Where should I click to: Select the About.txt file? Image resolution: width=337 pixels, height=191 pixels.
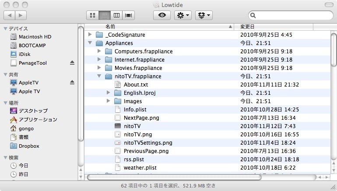click(136, 84)
